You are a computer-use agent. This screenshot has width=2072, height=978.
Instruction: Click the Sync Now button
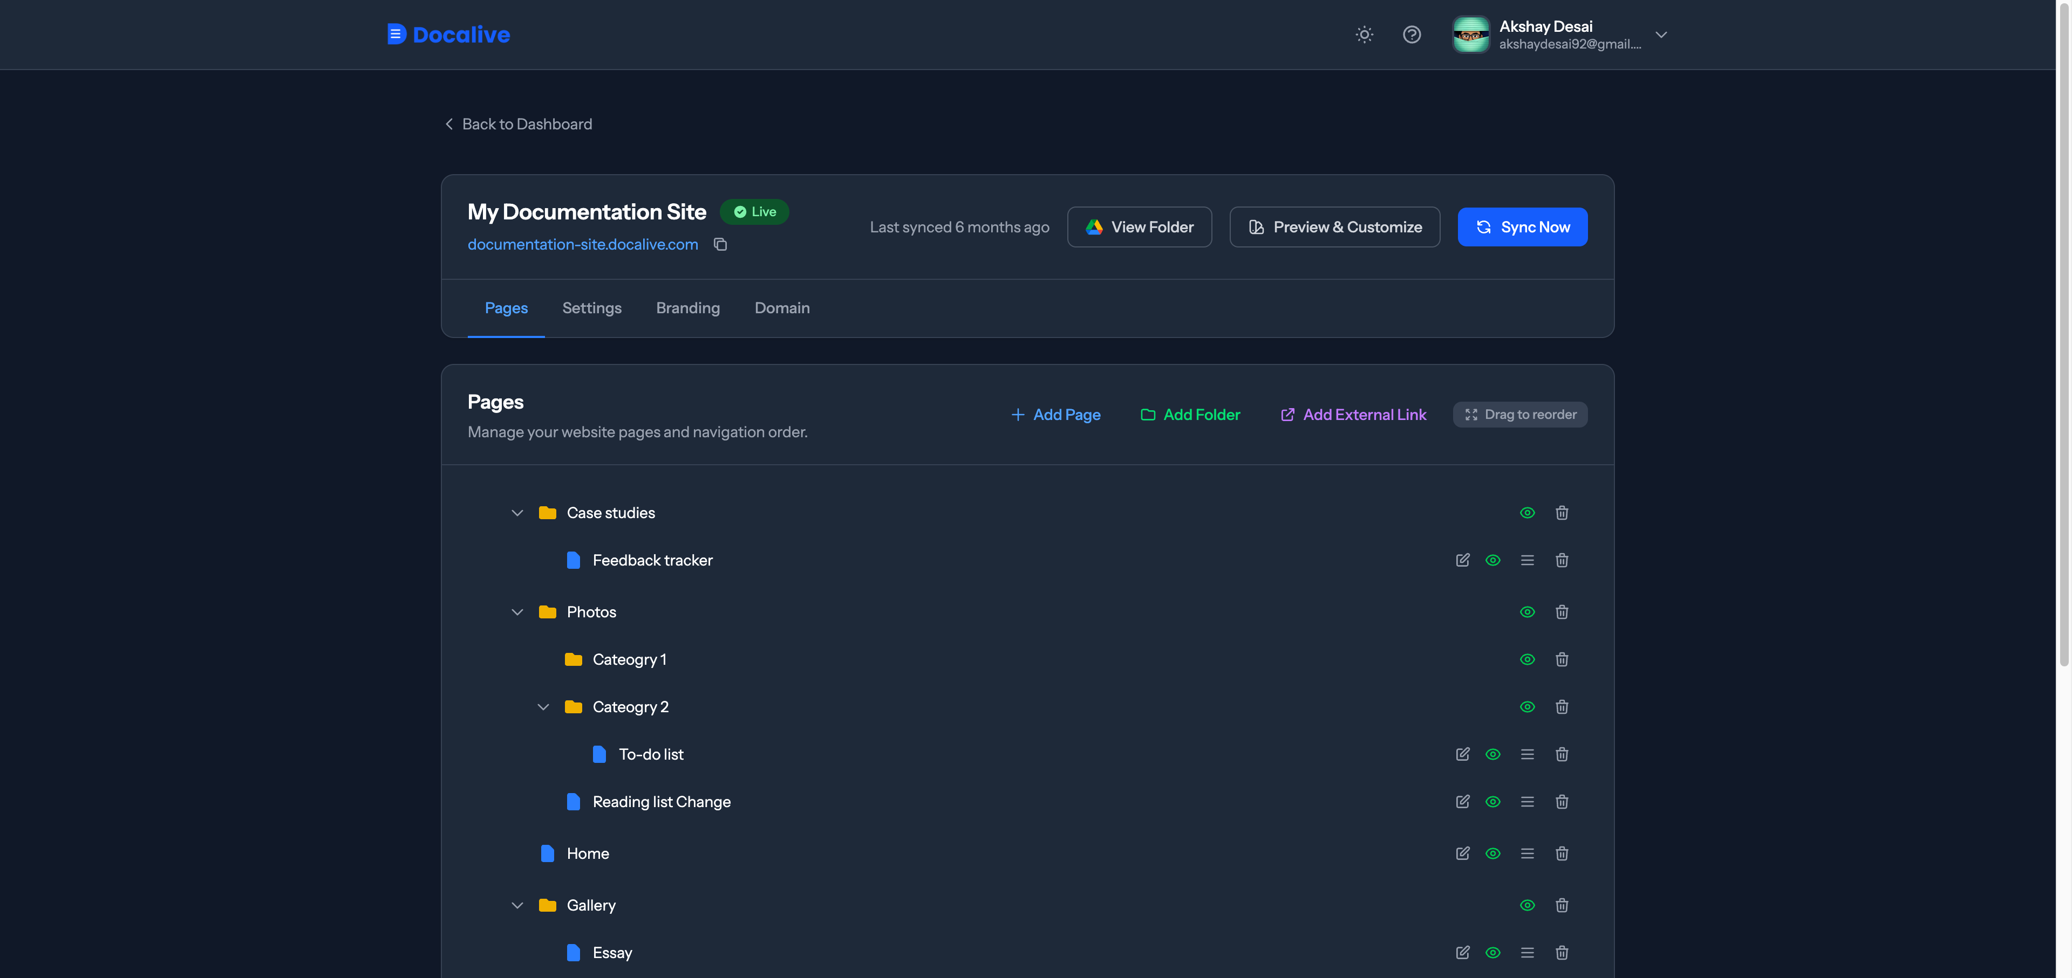coord(1522,226)
